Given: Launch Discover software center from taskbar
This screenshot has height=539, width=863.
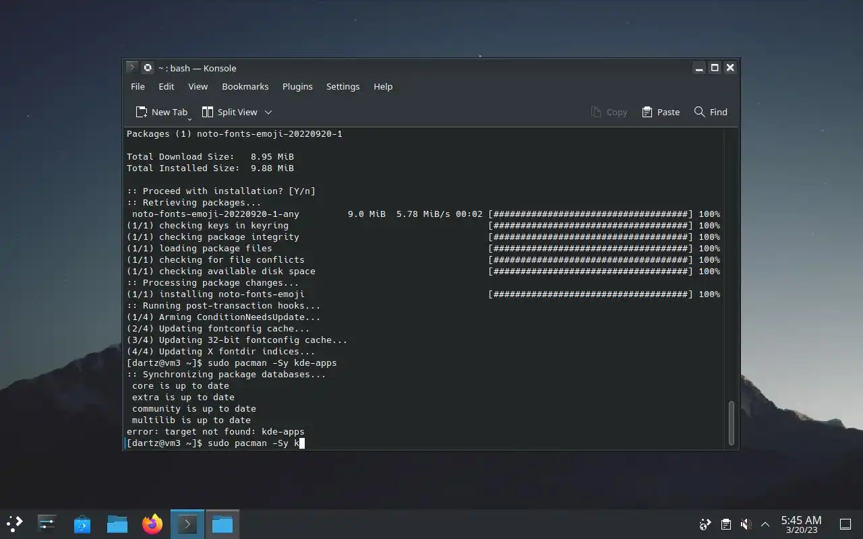Looking at the screenshot, I should tap(82, 524).
